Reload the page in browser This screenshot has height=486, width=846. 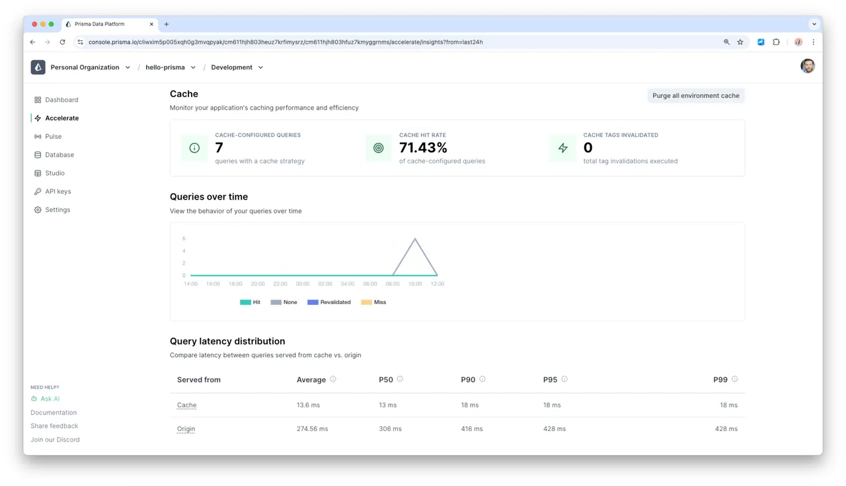click(62, 42)
